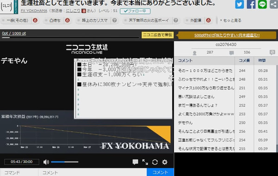Sort by コメント column header

(204, 61)
